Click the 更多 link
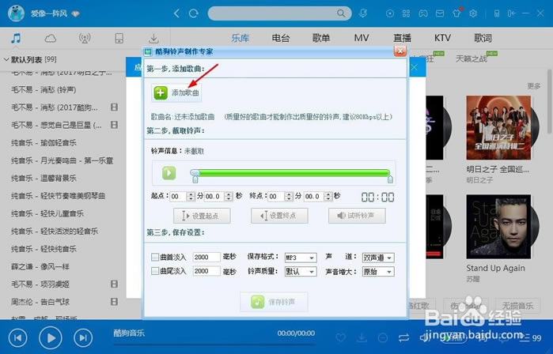Image resolution: width=553 pixels, height=354 pixels. [x=533, y=86]
